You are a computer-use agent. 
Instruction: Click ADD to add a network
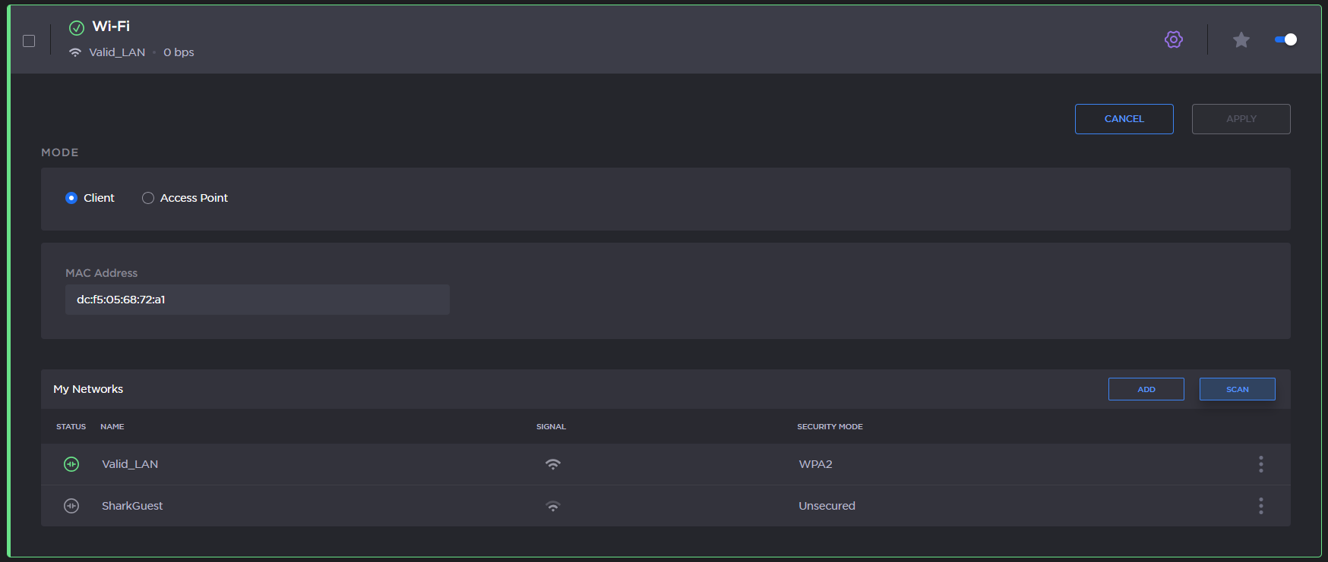coord(1146,389)
